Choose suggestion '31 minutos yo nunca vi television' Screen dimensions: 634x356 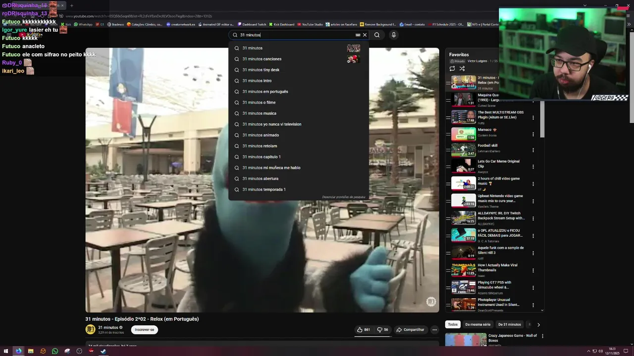[298, 124]
